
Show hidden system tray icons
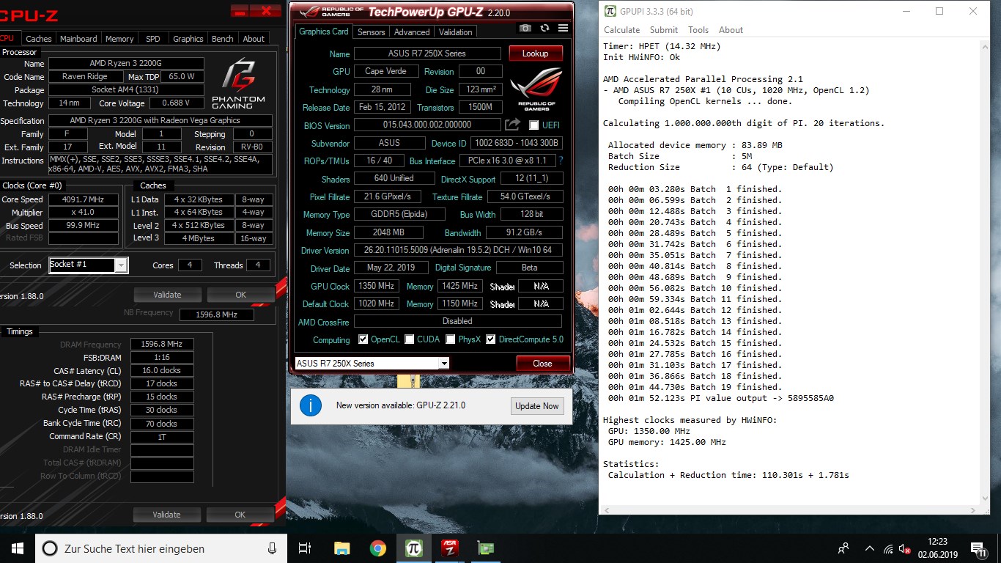tap(869, 548)
